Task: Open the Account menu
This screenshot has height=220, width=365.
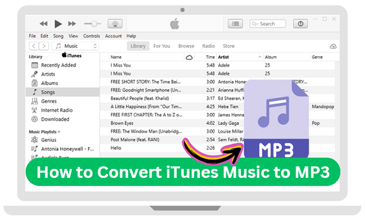Action: (113, 36)
